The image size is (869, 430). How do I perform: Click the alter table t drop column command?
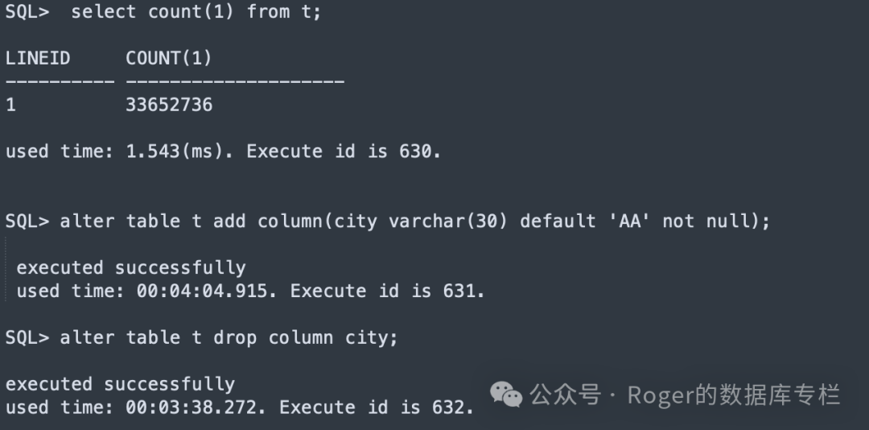coord(229,338)
